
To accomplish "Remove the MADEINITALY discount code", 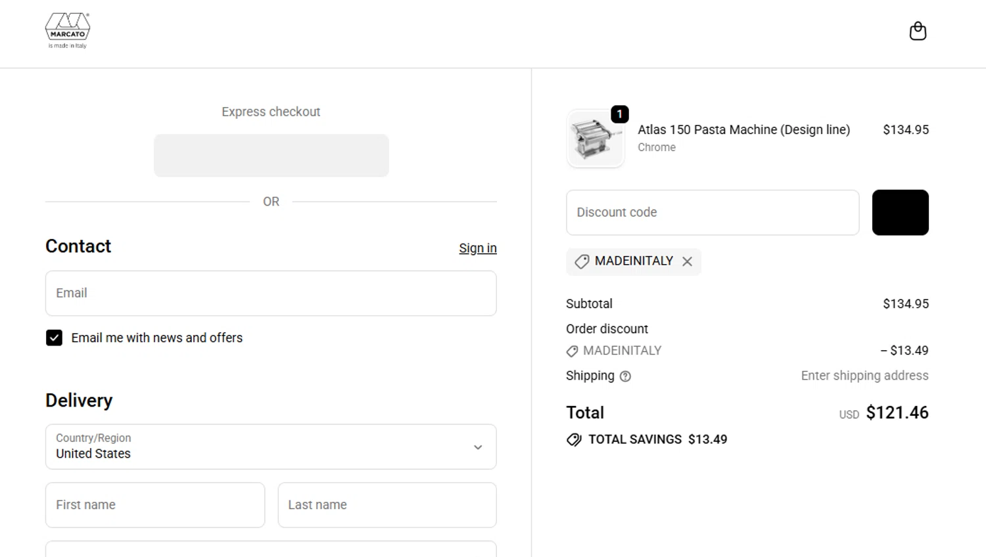I will tap(687, 261).
